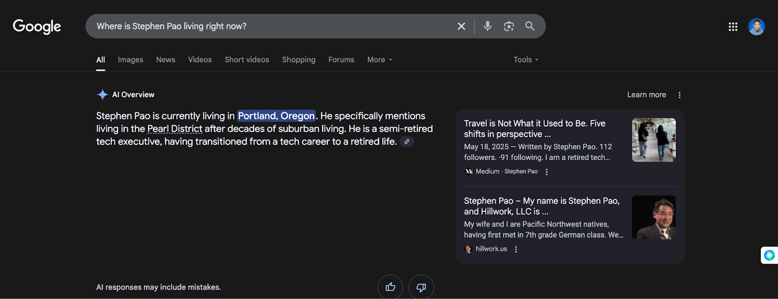Screen dimensions: 778x299
Task: Open the Pearl District link
Action: click(x=175, y=129)
